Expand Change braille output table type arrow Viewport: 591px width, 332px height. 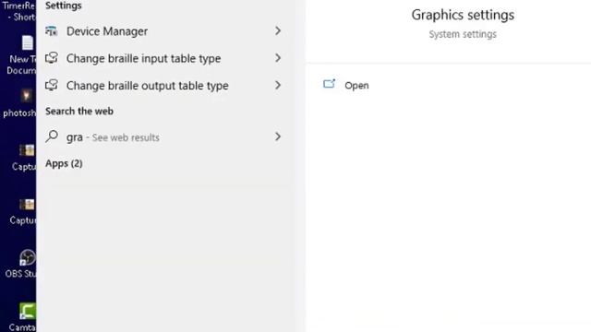click(278, 85)
